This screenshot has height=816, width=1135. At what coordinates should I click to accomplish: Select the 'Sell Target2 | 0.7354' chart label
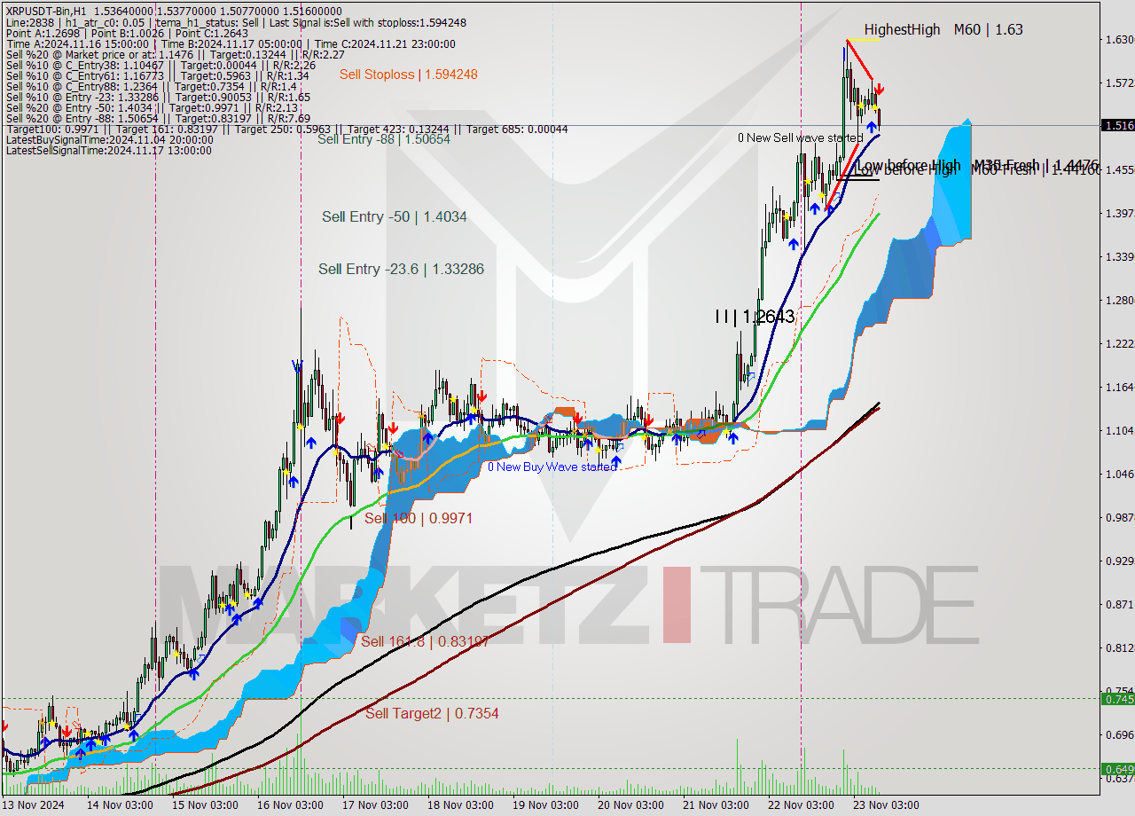pos(432,713)
